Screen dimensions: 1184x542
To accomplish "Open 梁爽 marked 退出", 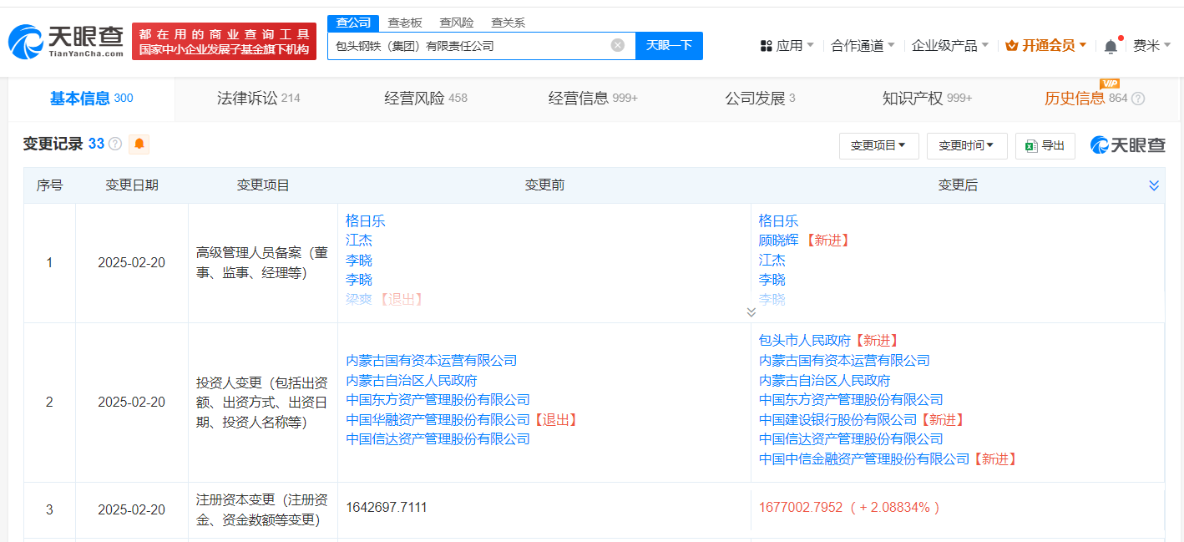I will coord(359,299).
